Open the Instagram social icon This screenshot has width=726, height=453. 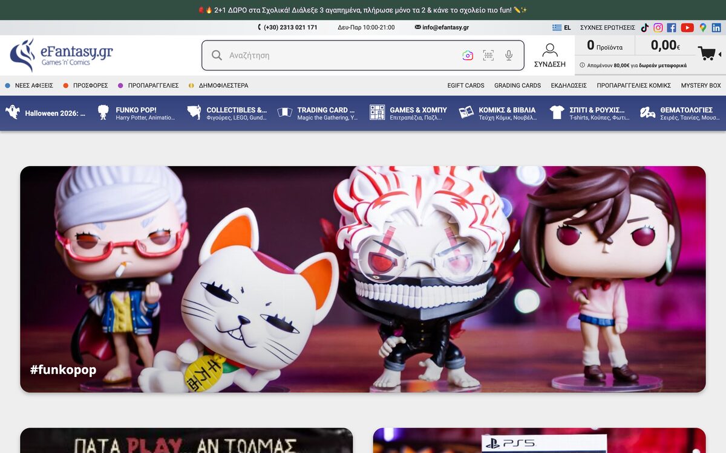(658, 27)
